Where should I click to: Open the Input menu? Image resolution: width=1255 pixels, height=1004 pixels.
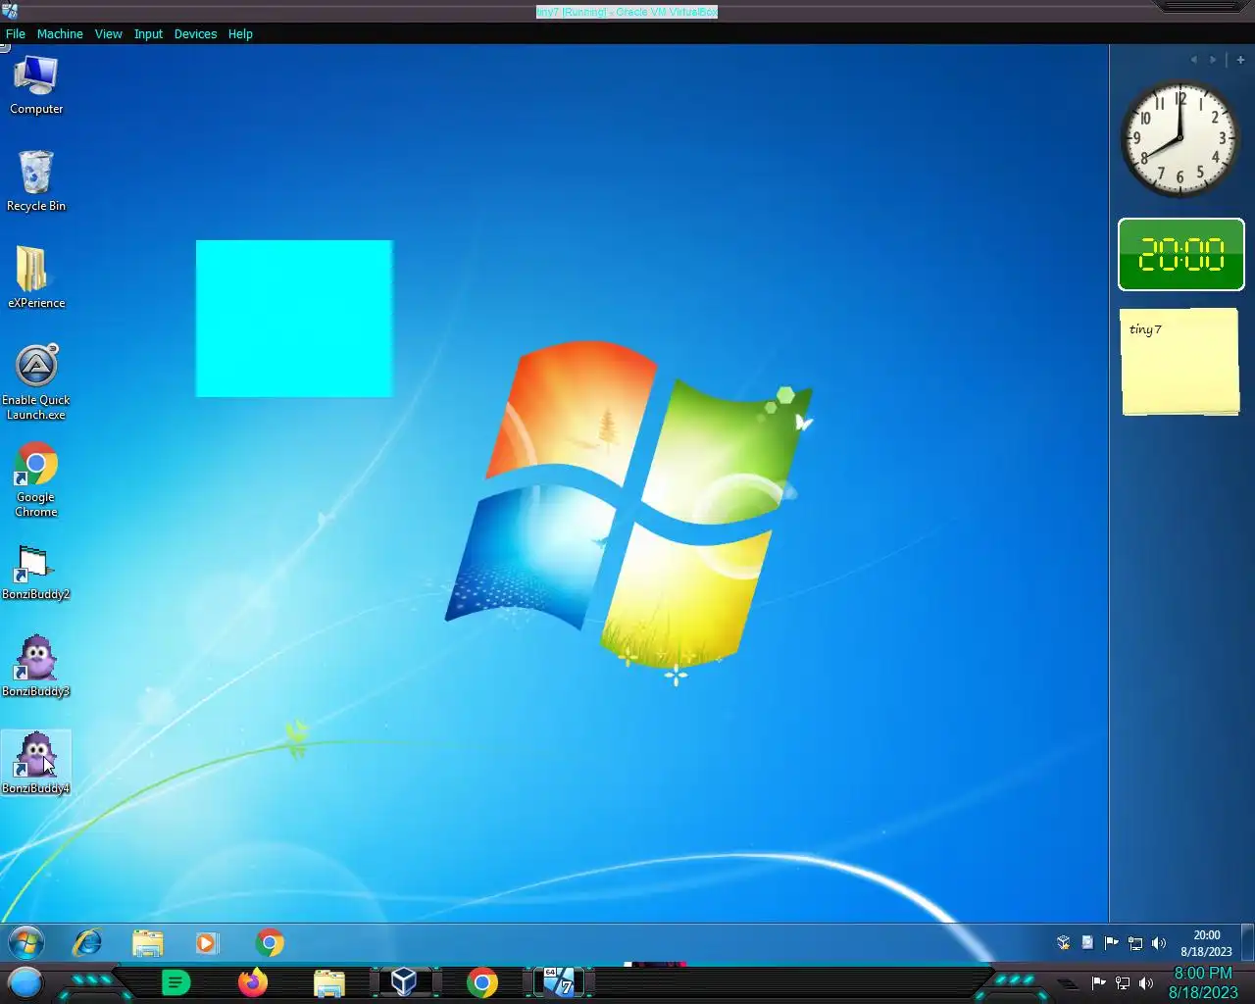pos(149,33)
